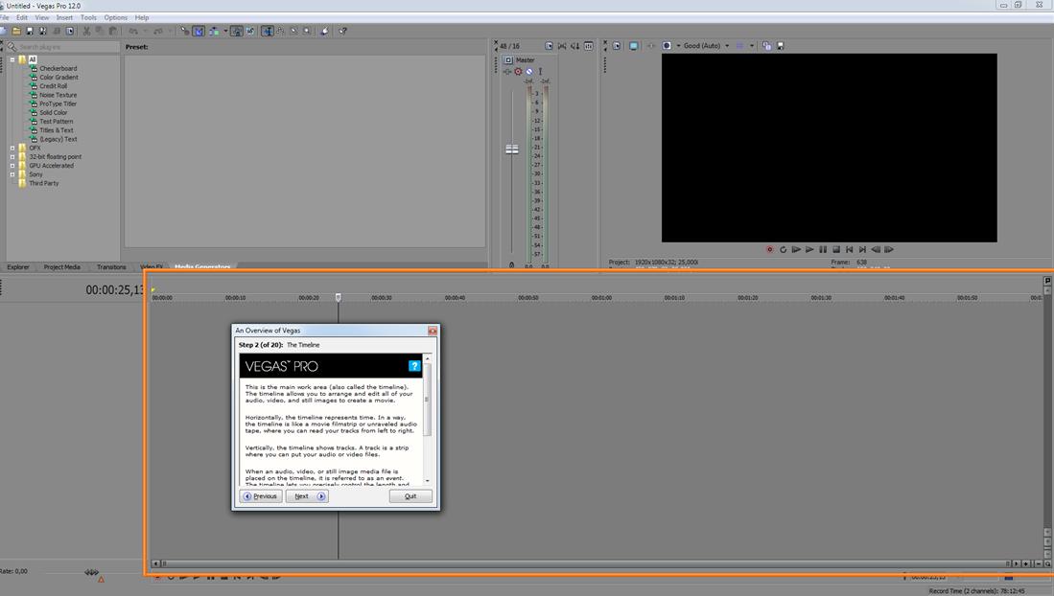Toggle Video Output FX in preview toolbar

pyautogui.click(x=650, y=46)
